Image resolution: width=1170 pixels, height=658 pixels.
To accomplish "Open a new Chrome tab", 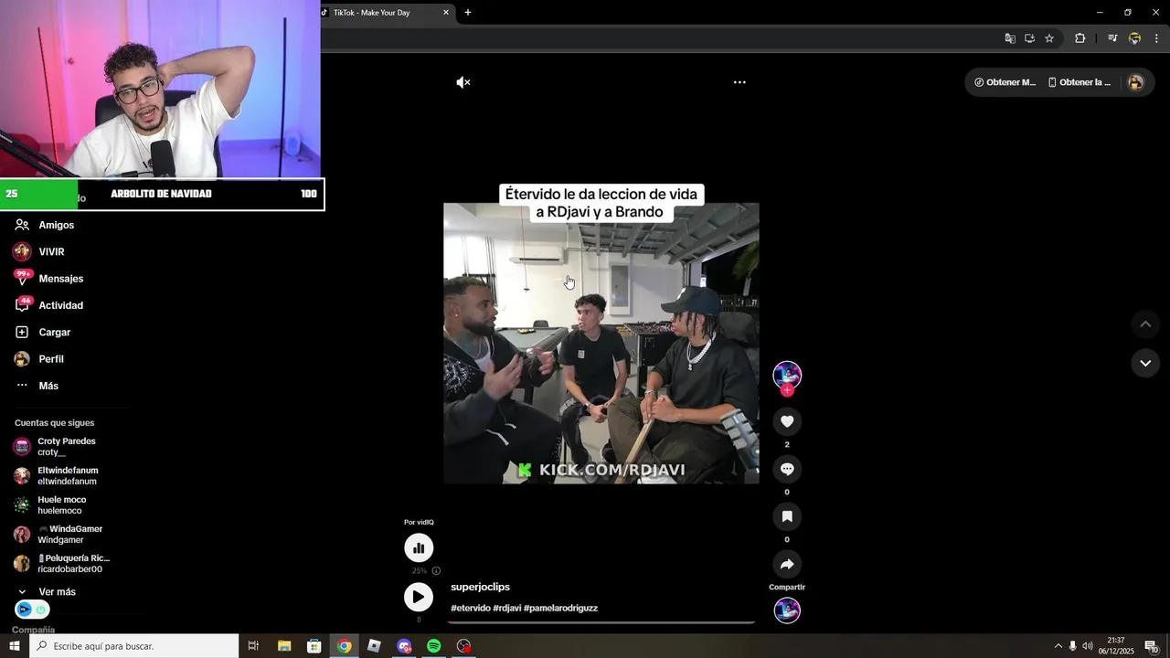I will coord(468,13).
